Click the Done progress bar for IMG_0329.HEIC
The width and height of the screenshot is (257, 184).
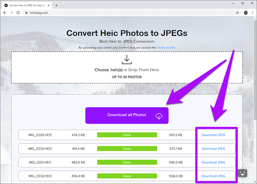click(x=127, y=135)
